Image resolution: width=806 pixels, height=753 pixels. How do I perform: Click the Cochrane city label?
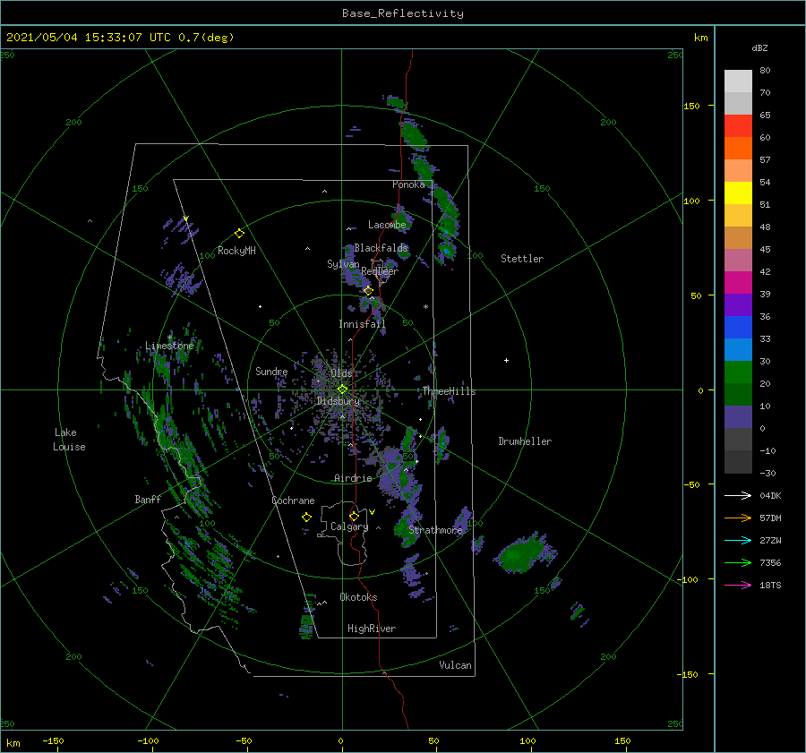point(293,501)
